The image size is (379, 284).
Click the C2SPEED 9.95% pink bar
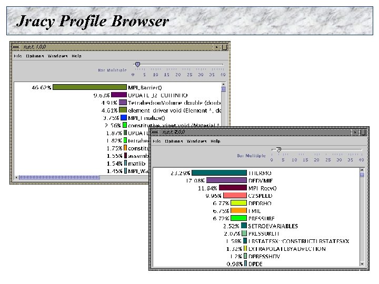pos(235,195)
